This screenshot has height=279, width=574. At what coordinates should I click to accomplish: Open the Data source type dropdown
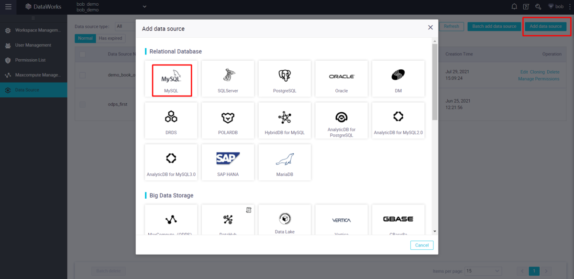pyautogui.click(x=125, y=26)
